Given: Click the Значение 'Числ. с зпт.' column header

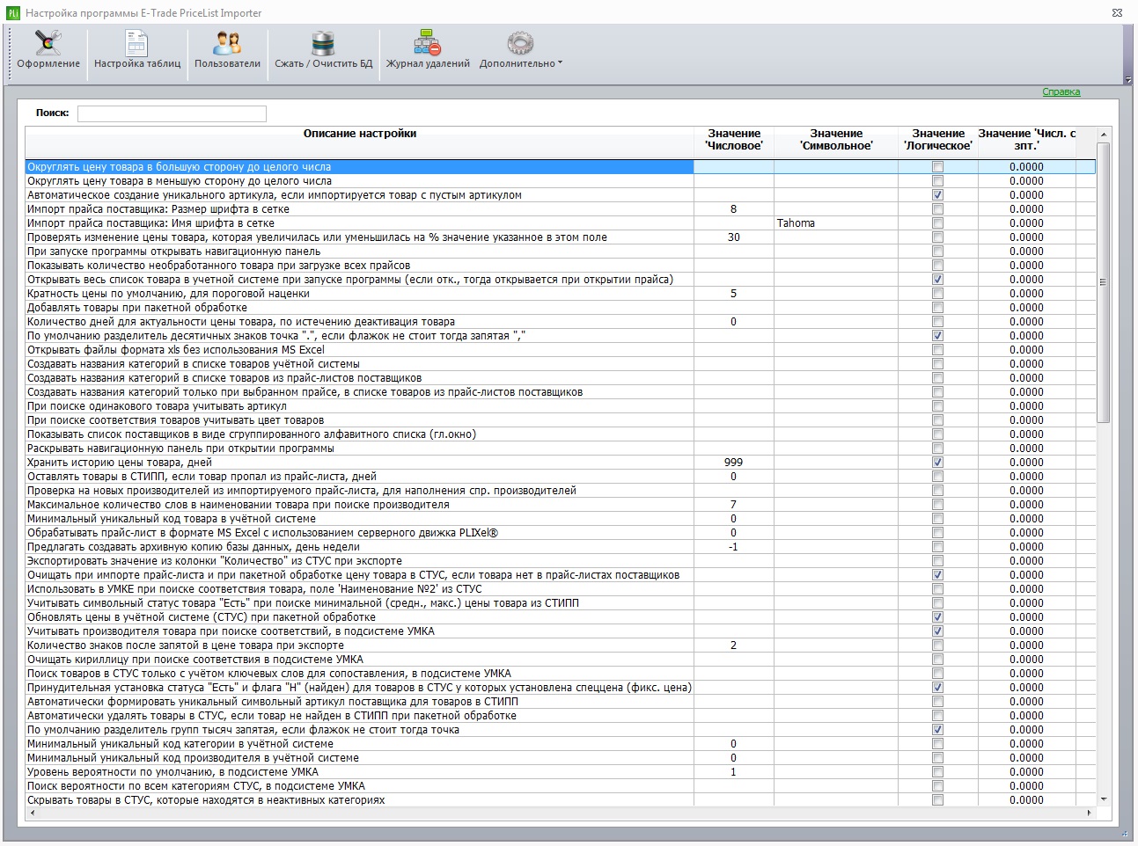Looking at the screenshot, I should click(x=1026, y=142).
